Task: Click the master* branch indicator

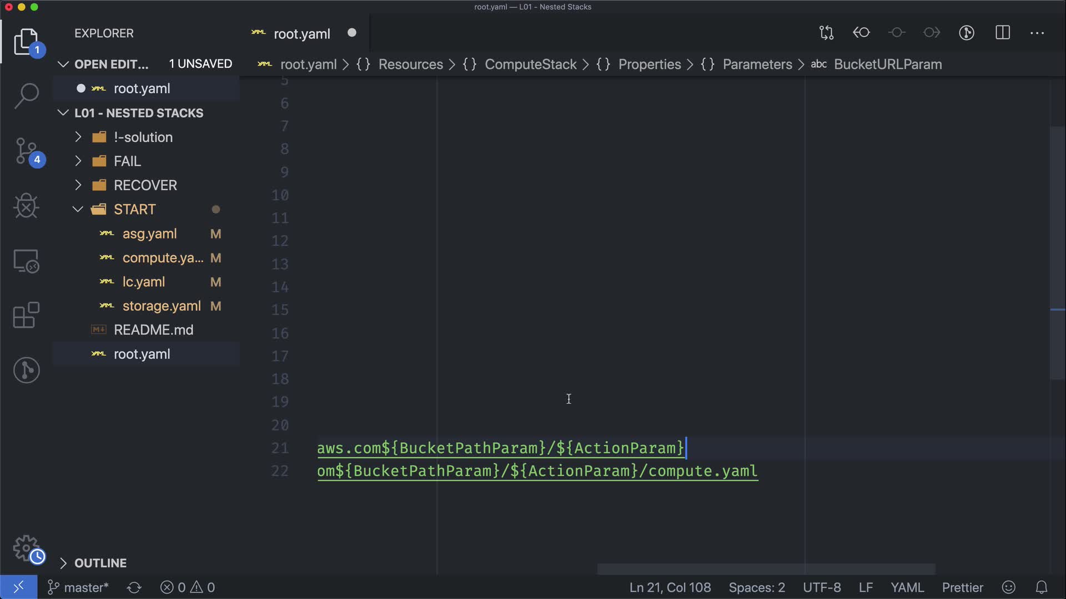Action: (x=78, y=587)
